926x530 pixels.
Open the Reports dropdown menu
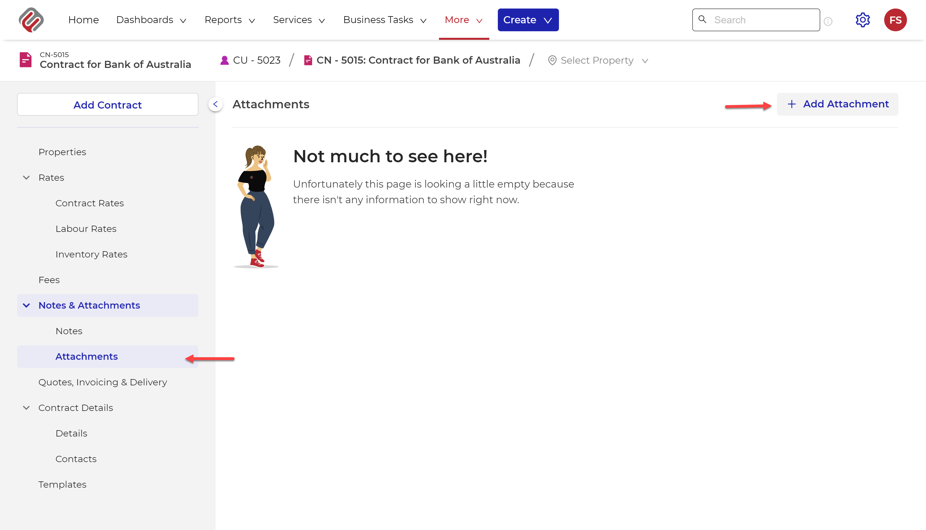230,20
